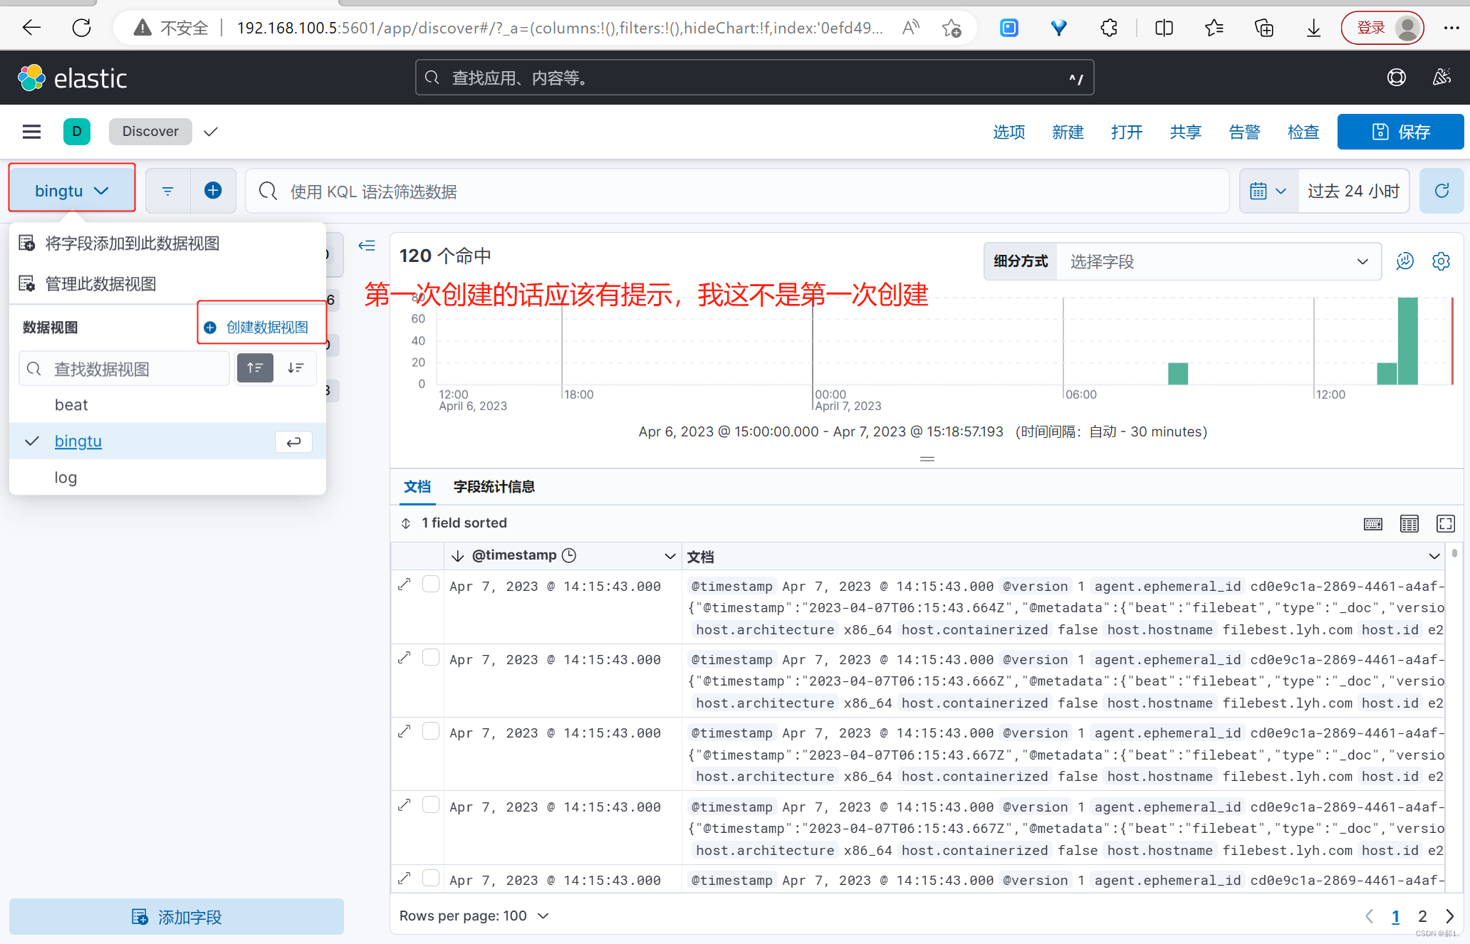Select first document row checkbox
The height and width of the screenshot is (944, 1470).
tap(431, 584)
